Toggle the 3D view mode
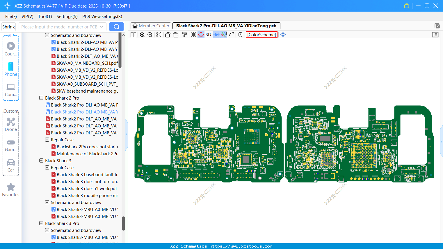Screen dimensions: 443x249 point(208,35)
